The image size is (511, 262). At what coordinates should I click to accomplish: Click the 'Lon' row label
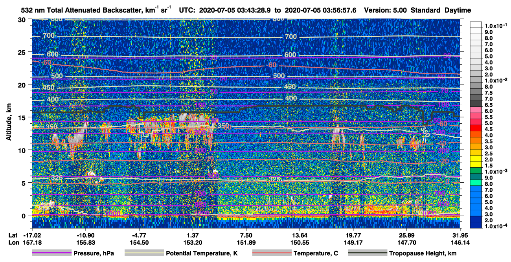click(13, 243)
